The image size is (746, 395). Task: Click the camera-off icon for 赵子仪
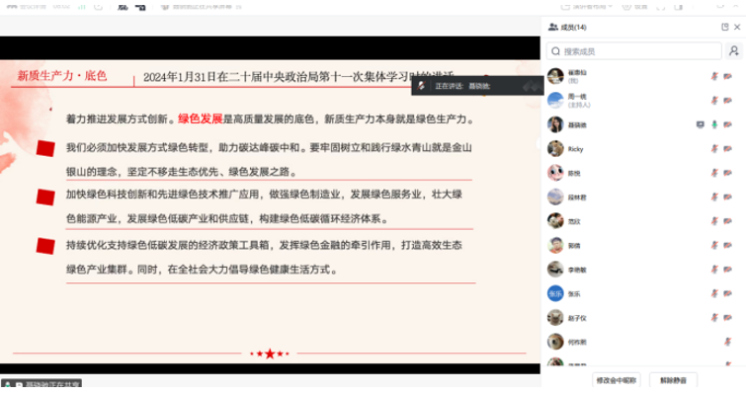[727, 317]
